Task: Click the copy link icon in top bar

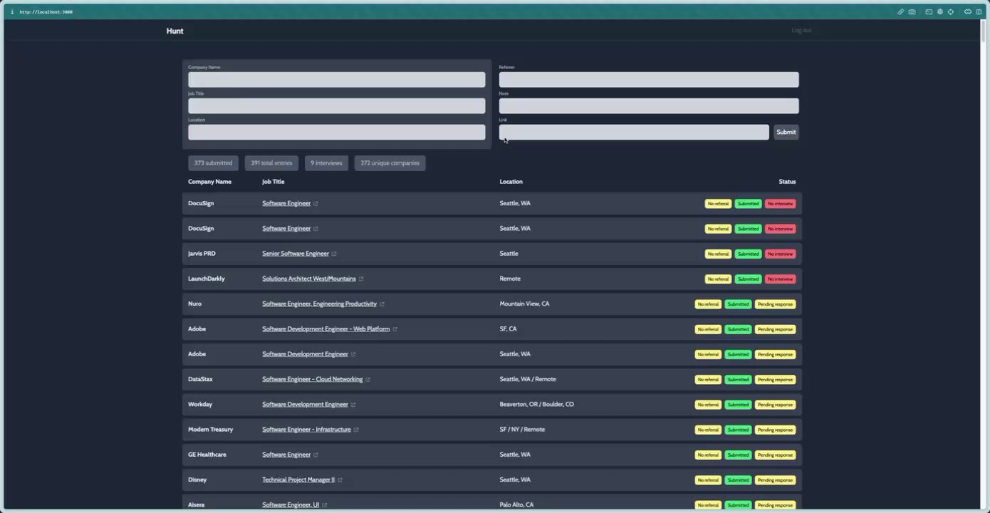Action: coord(901,11)
